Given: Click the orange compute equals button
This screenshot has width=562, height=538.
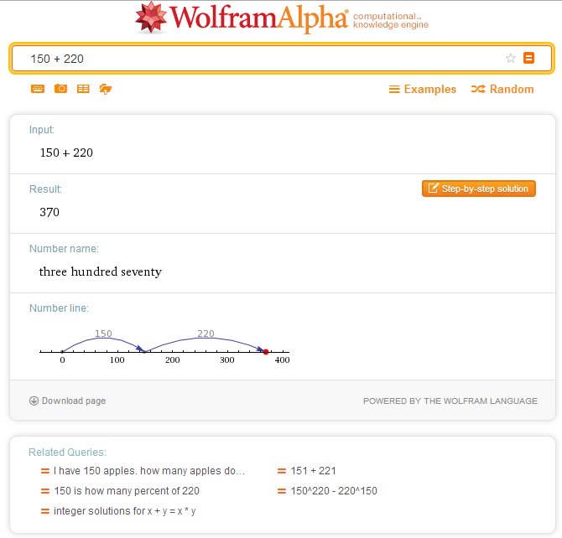Looking at the screenshot, I should coord(528,58).
